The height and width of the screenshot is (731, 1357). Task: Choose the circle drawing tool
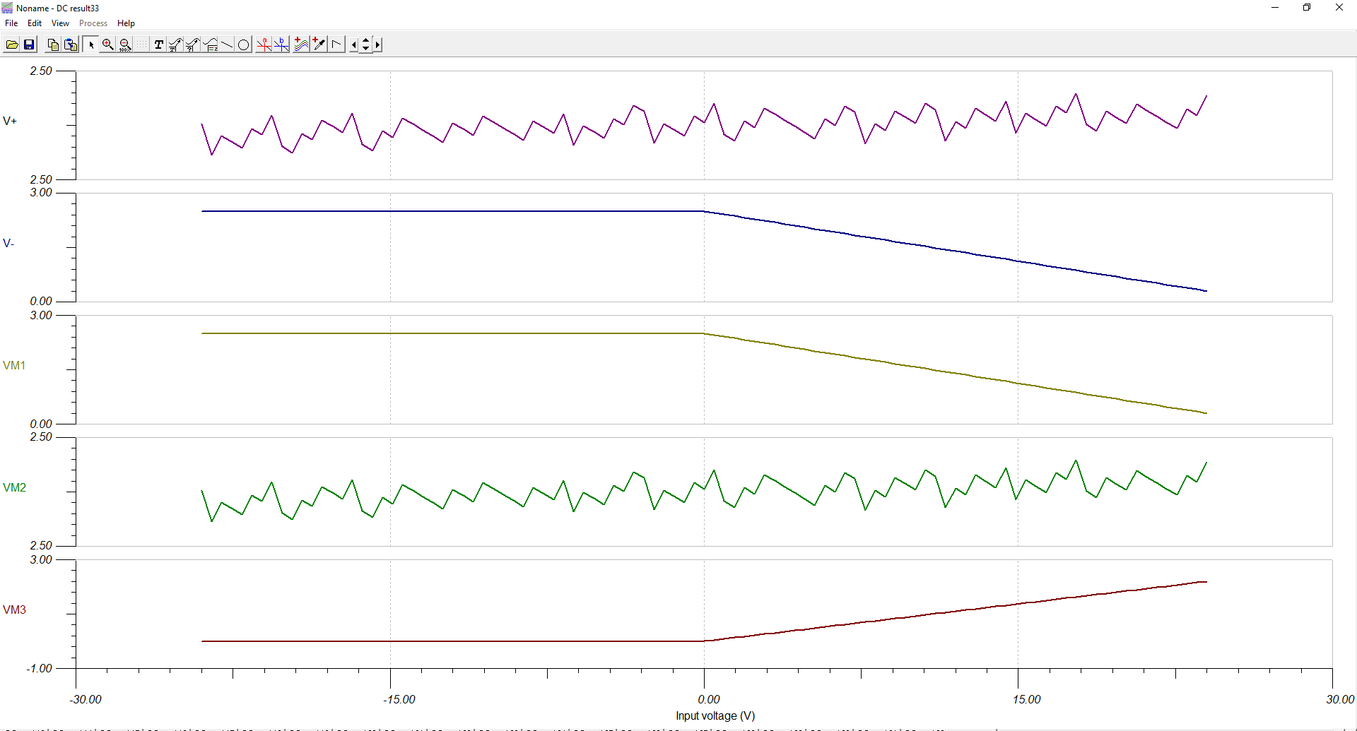244,44
